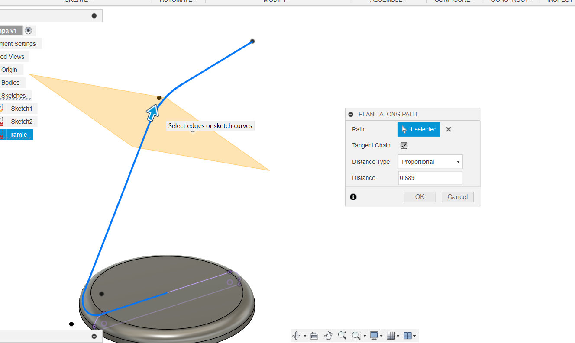Select the Zoom magnifier with plus tool
This screenshot has height=343, width=575.
(342, 336)
